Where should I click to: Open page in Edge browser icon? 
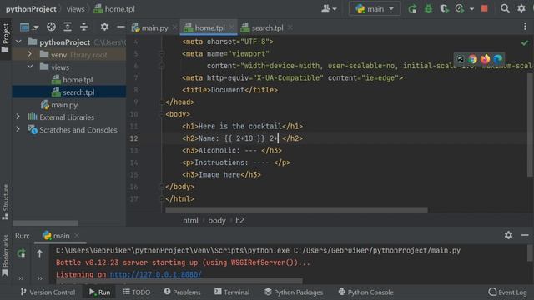coord(497,59)
